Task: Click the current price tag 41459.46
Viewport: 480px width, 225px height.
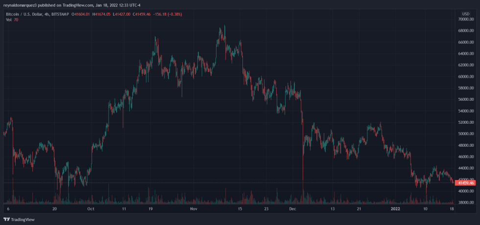Action: coord(465,183)
